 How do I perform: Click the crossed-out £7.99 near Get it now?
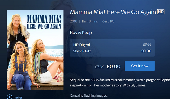tap(100, 67)
